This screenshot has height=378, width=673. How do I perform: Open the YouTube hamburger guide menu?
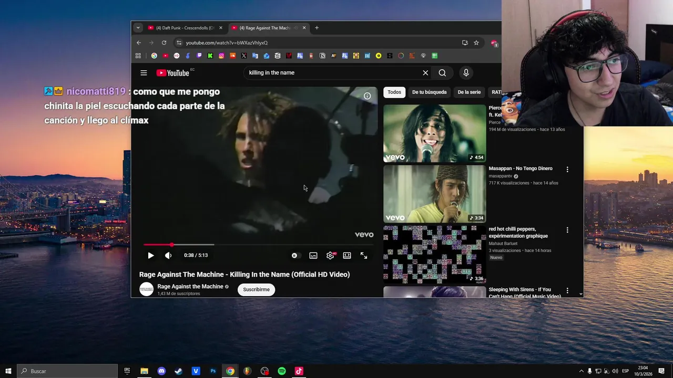tap(144, 73)
